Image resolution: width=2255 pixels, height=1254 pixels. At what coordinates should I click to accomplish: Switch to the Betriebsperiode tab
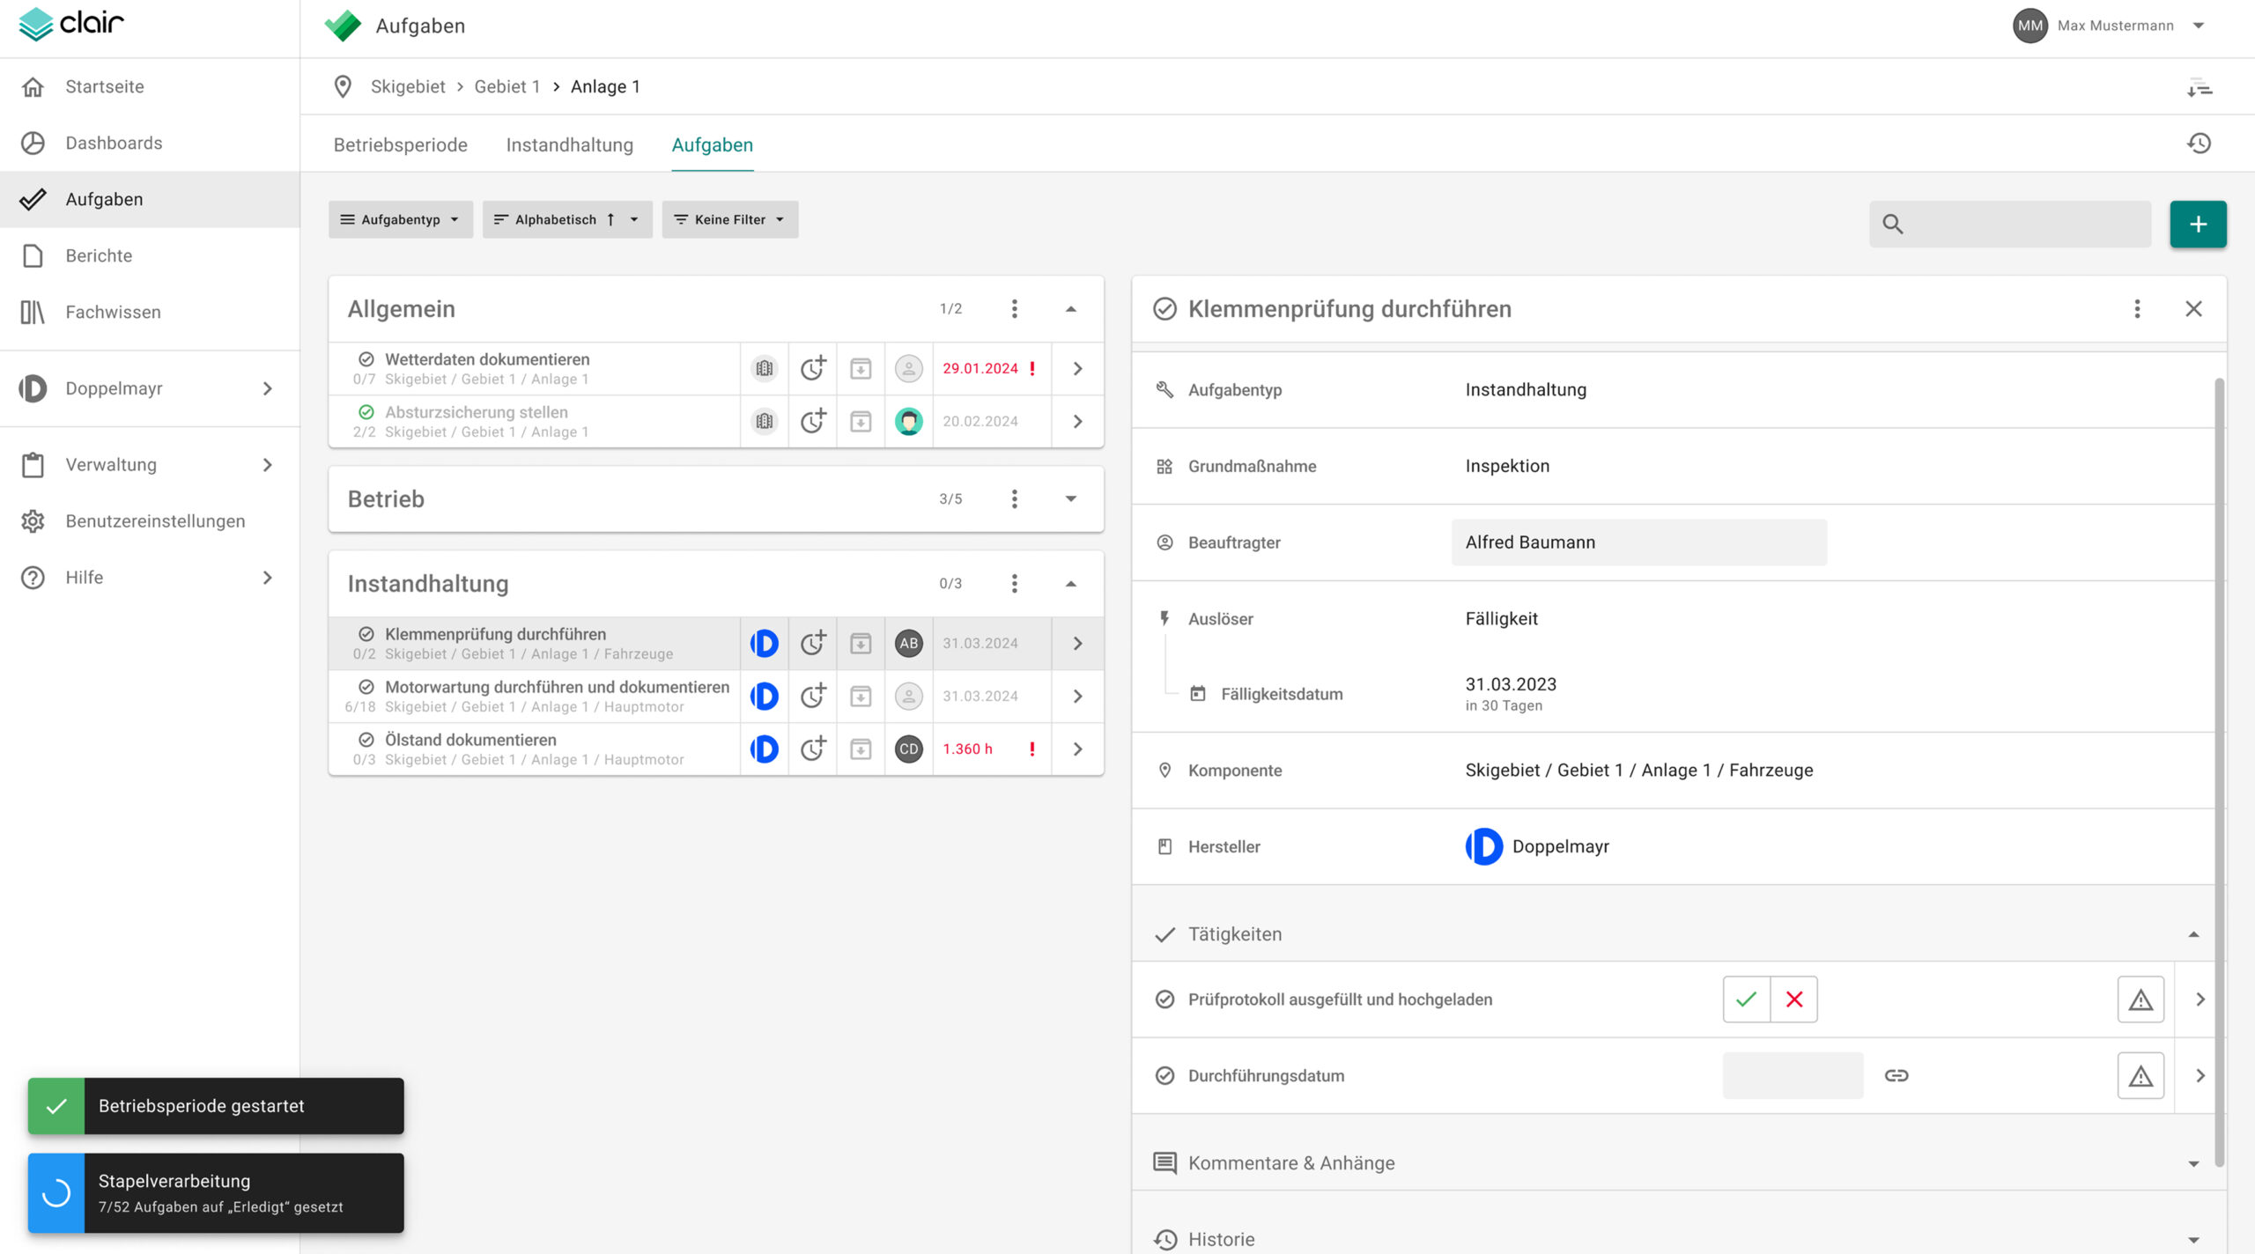(400, 144)
